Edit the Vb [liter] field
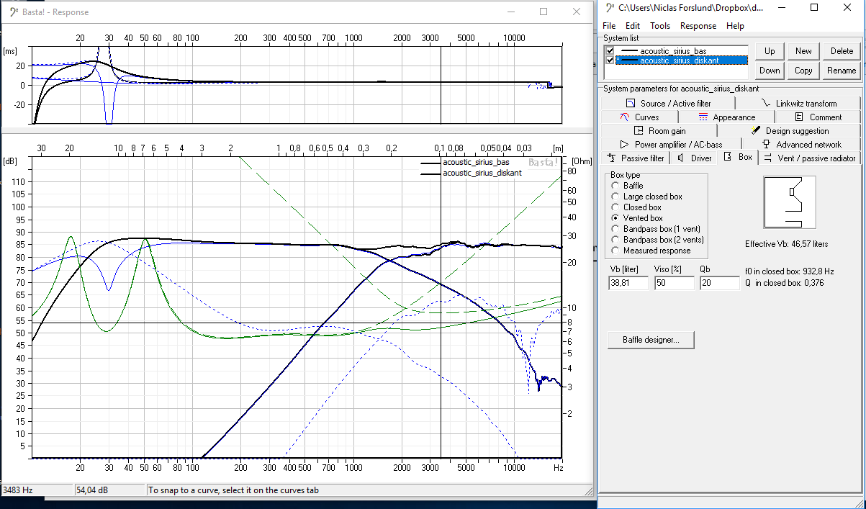The image size is (866, 509). 628,284
